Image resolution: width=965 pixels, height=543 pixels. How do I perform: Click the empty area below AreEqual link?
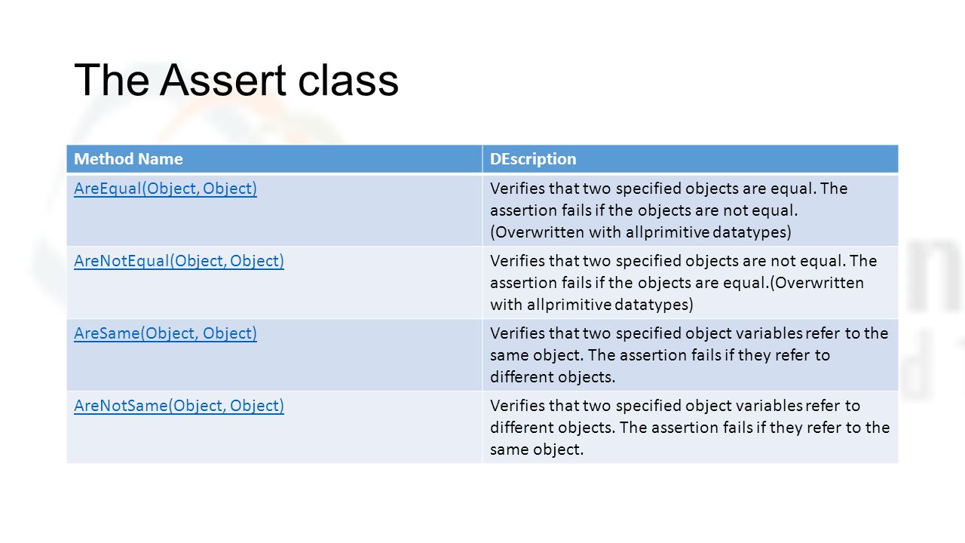pyautogui.click(x=274, y=223)
